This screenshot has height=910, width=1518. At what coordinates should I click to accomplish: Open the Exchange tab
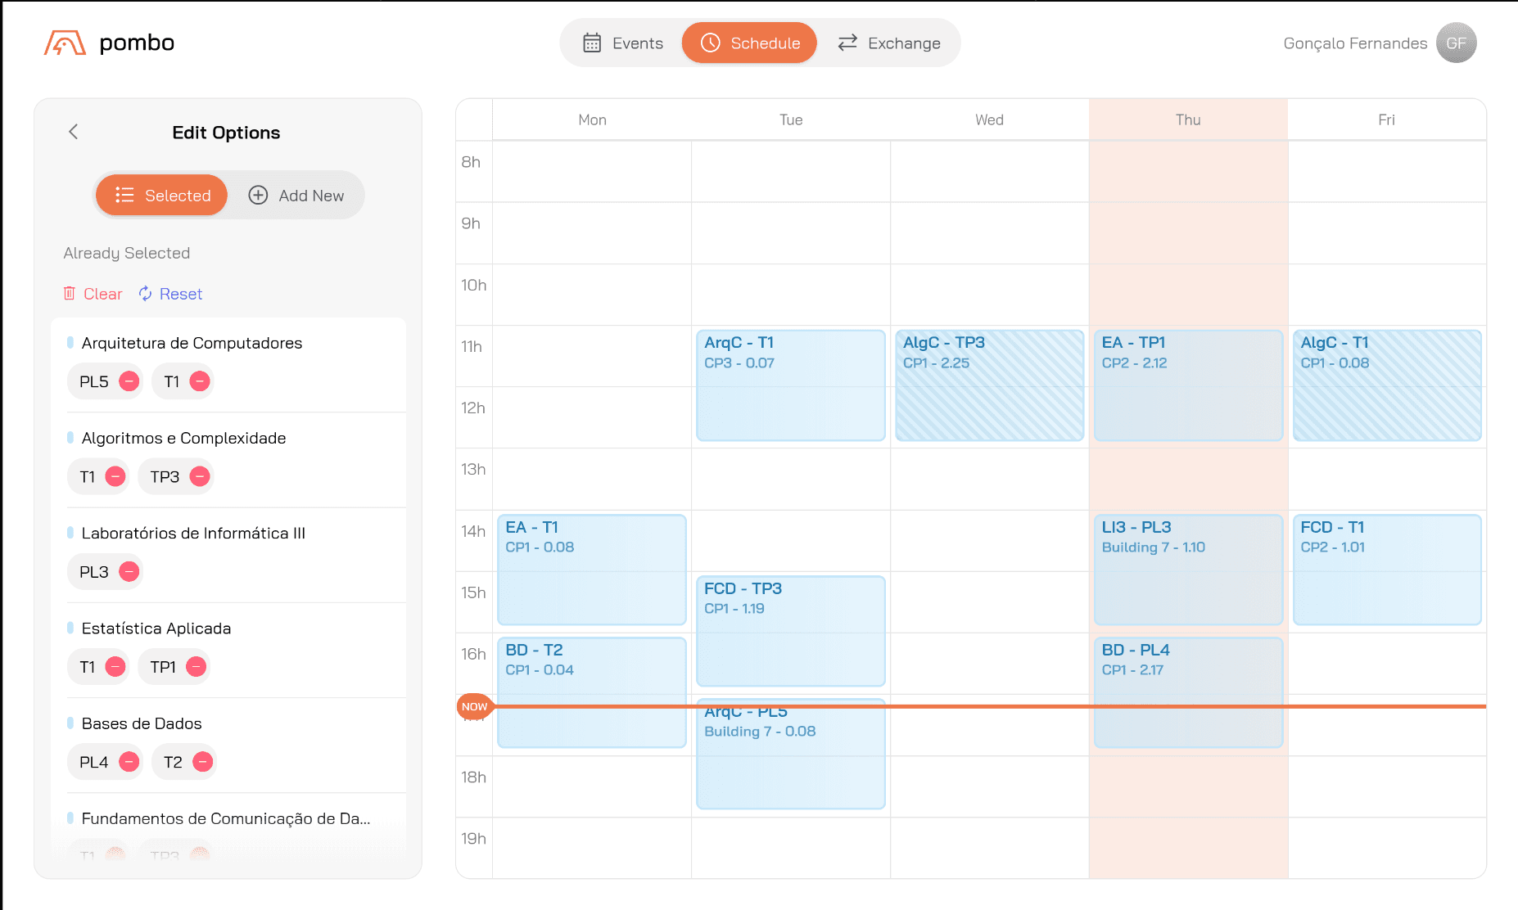889,43
